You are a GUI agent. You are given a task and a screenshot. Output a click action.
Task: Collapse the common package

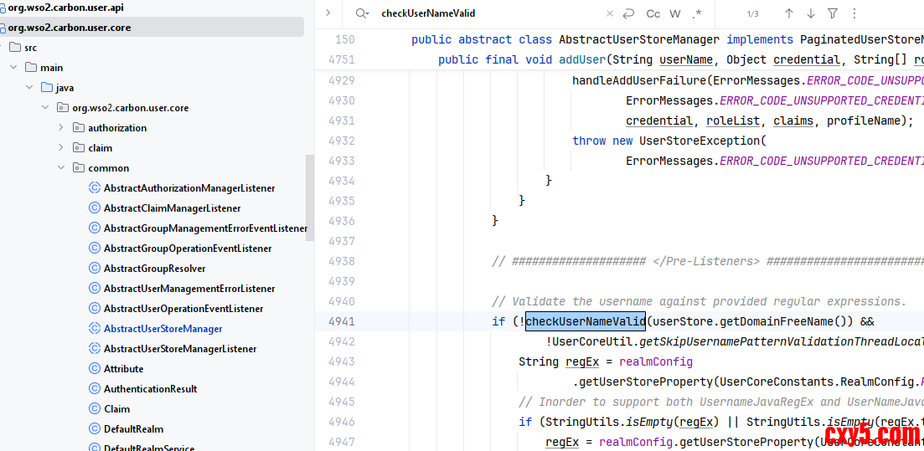(61, 168)
